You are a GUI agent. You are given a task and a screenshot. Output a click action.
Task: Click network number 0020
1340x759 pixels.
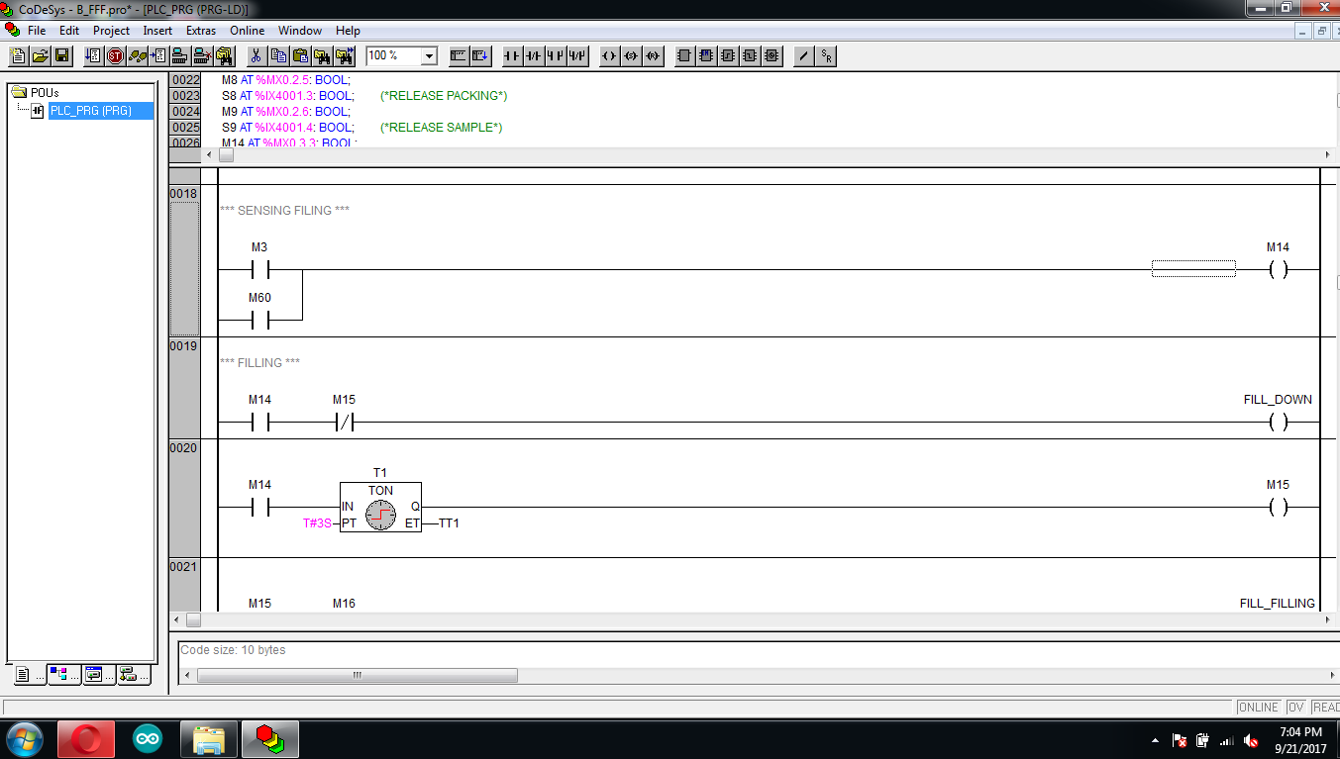[x=184, y=448]
